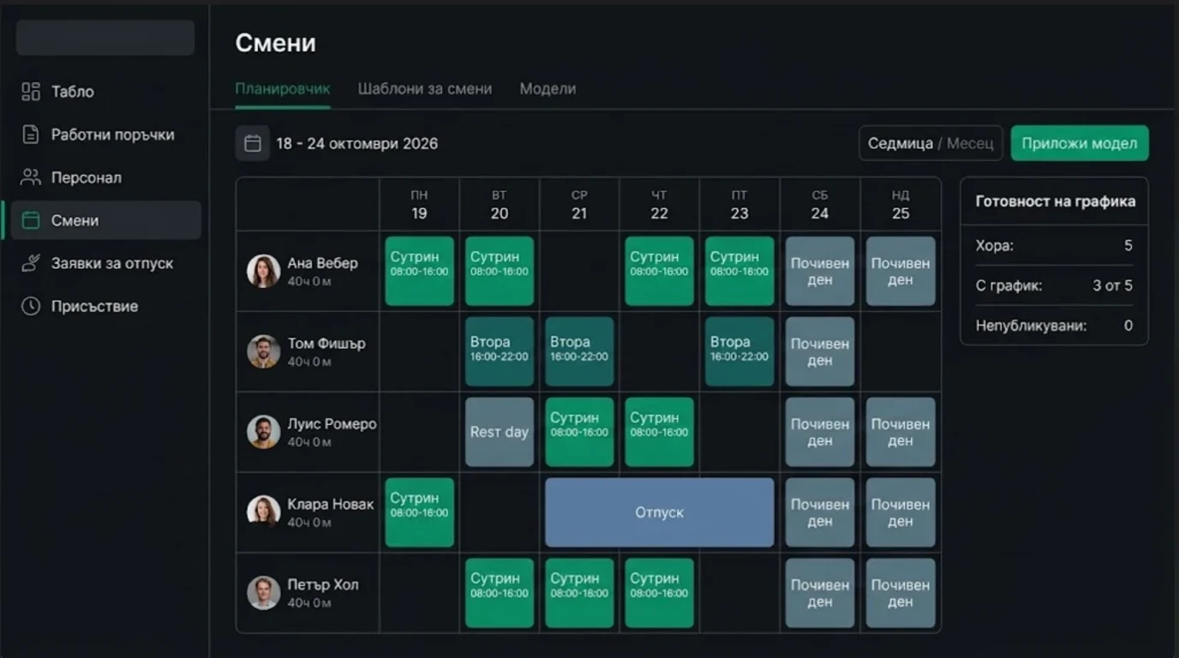Image resolution: width=1179 pixels, height=658 pixels.
Task: Click the Непубликувани count row
Action: coord(1054,326)
